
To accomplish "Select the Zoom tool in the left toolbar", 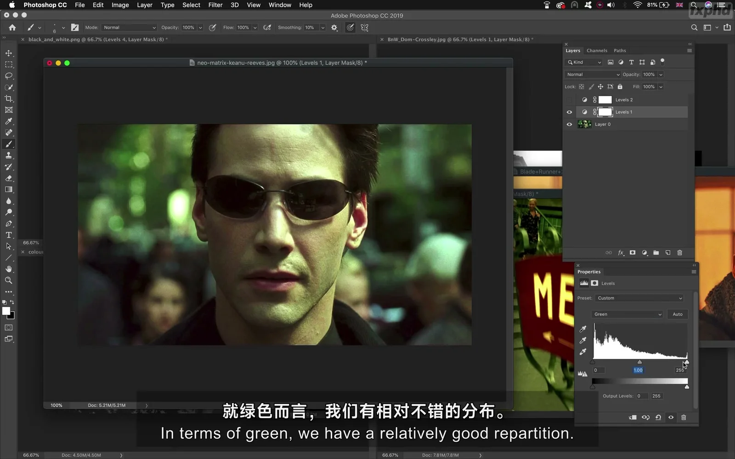I will [x=9, y=280].
